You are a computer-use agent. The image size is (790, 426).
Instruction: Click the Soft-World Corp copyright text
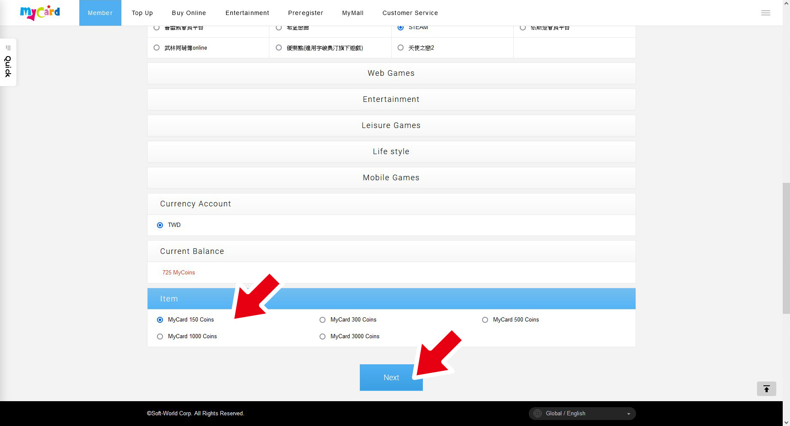click(196, 414)
